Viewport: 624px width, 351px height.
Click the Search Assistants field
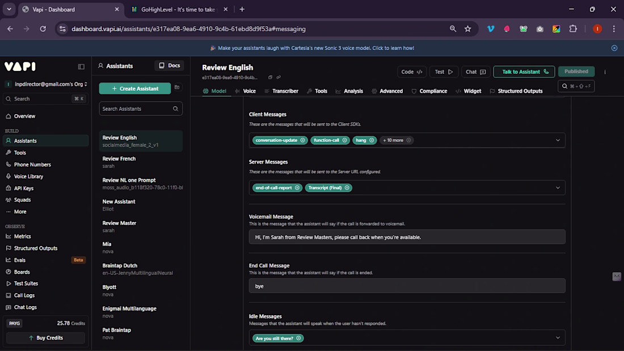(x=141, y=109)
